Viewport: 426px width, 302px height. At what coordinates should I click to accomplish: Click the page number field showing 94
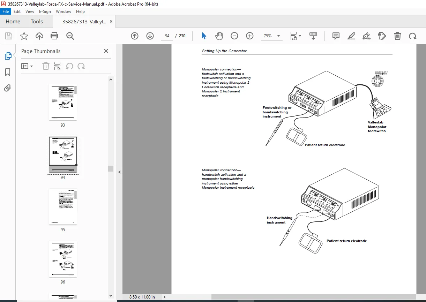[167, 36]
